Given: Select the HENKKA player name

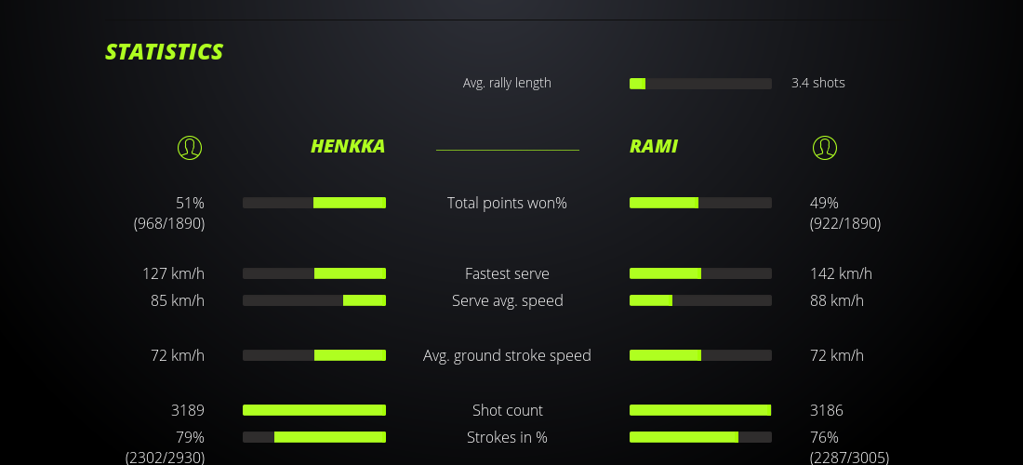Looking at the screenshot, I should click(x=348, y=146).
